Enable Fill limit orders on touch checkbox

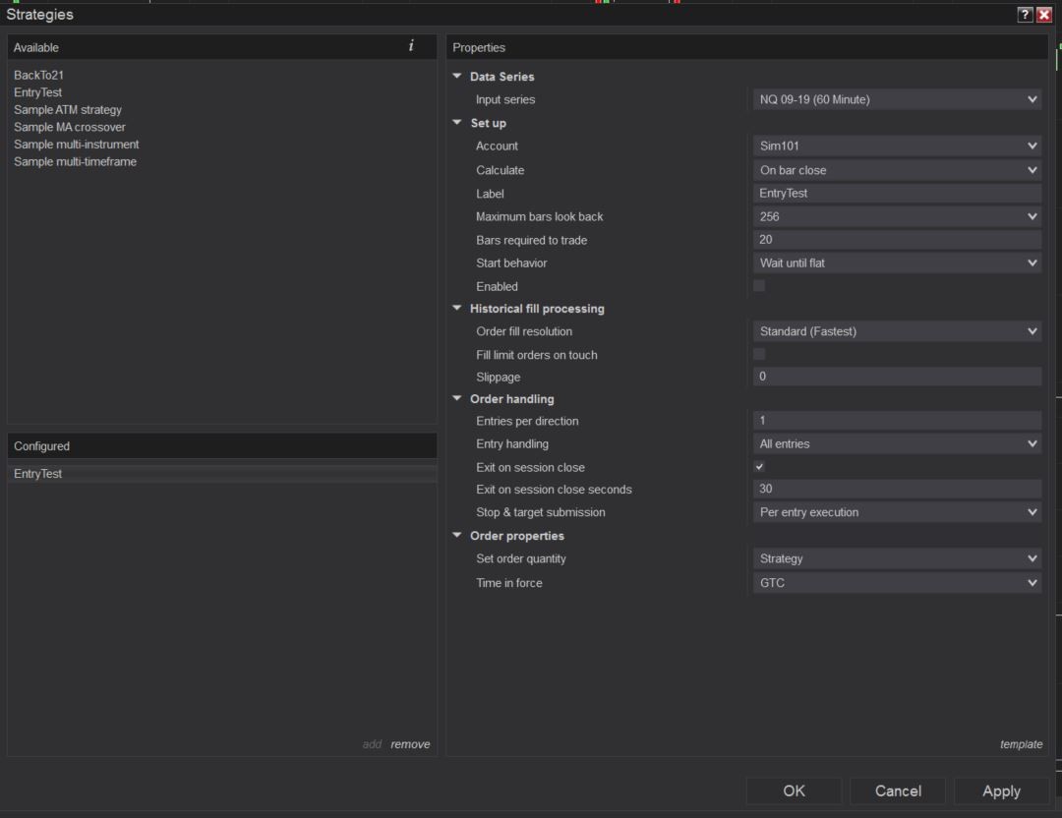pyautogui.click(x=759, y=354)
